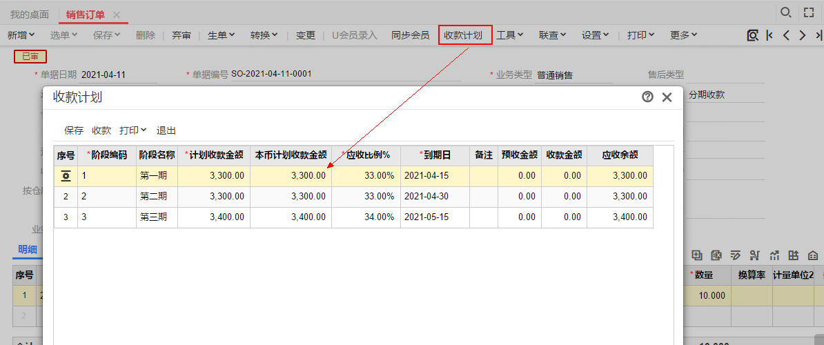The image size is (824, 345).
Task: Go to the next record arrow
Action: pos(802,35)
